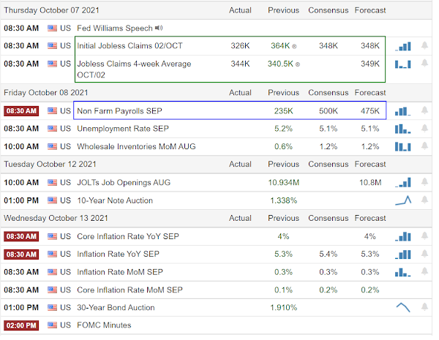The height and width of the screenshot is (340, 439).
Task: Open the 10-Year Note Auction line chart icon
Action: click(403, 200)
